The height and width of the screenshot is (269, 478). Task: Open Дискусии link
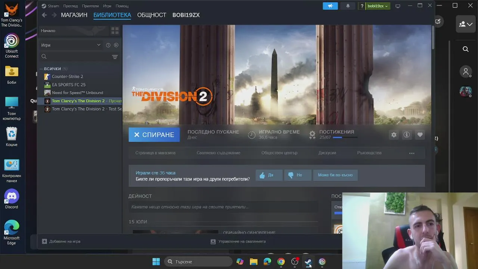[327, 153]
